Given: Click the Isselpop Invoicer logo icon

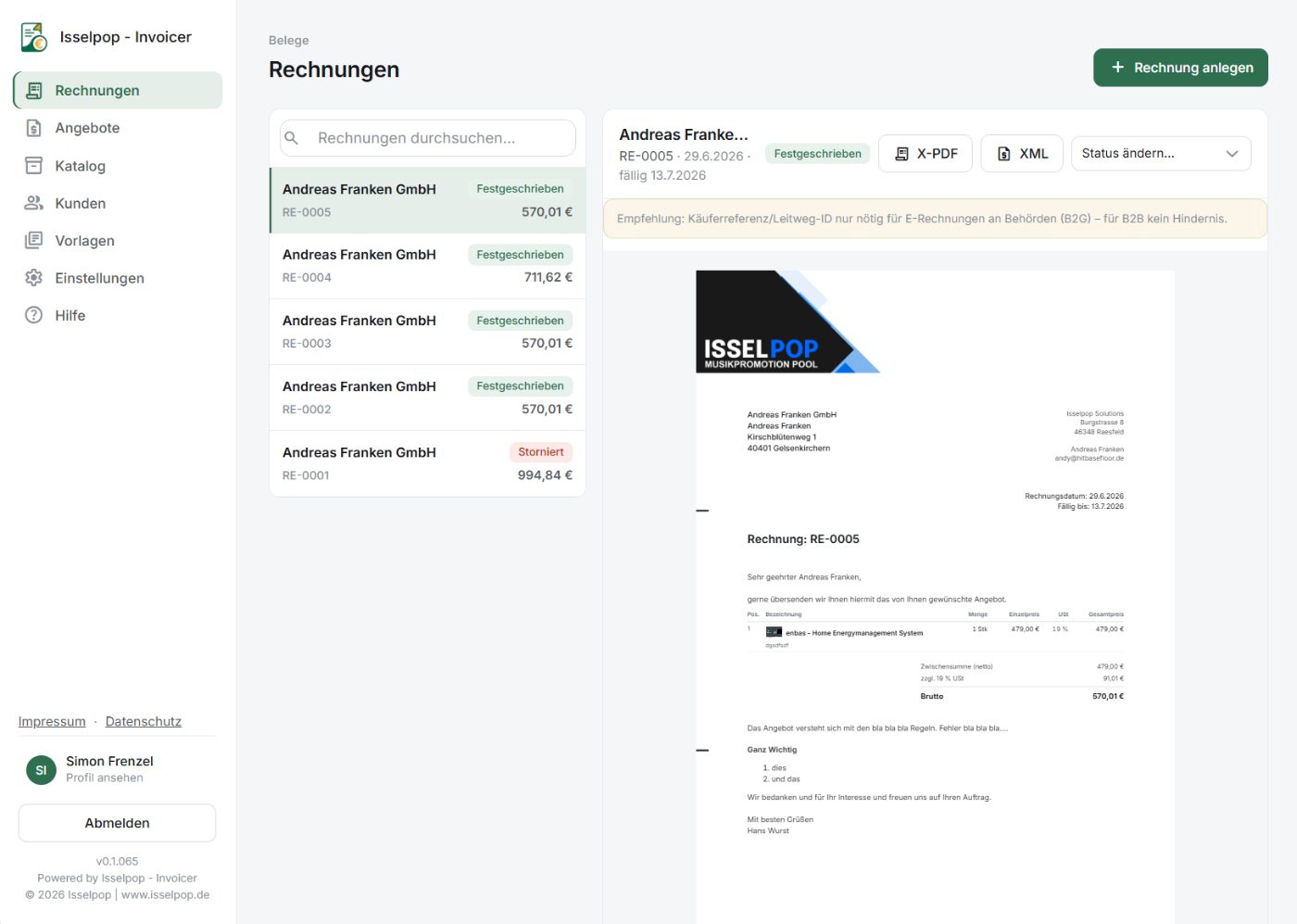Looking at the screenshot, I should [34, 37].
